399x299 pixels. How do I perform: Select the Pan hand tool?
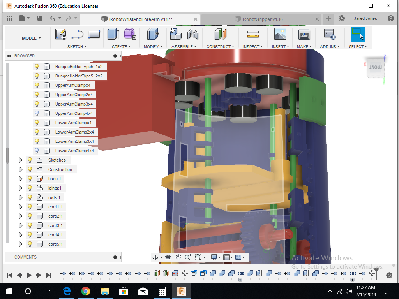point(178,258)
